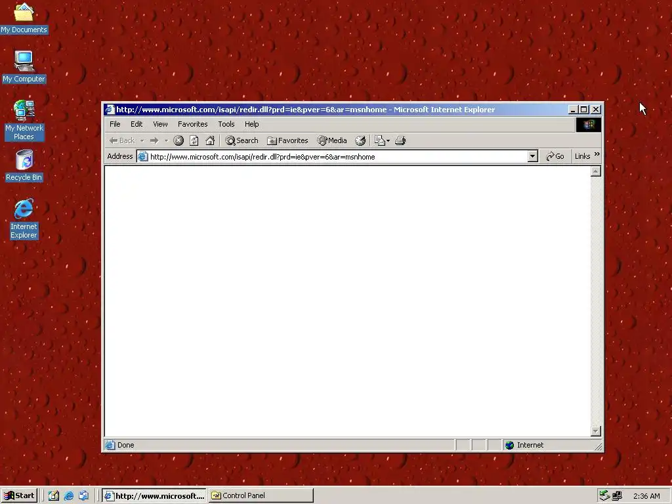Viewport: 672px width, 504px height.
Task: Click the vertical scrollbar down arrow
Action: (x=595, y=431)
